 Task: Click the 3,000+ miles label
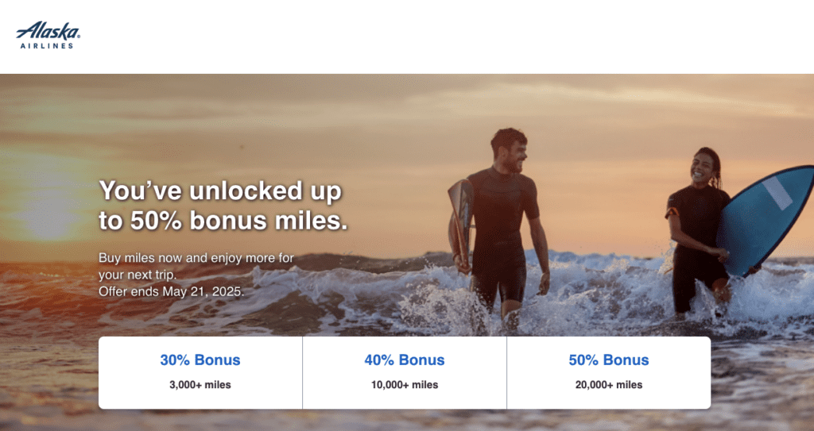coord(200,385)
